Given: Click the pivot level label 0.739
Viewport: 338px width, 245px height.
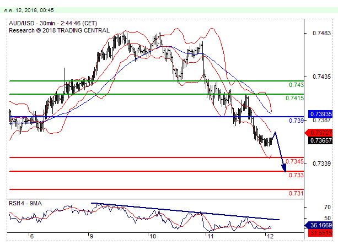Looking at the screenshot, I should [296, 121].
